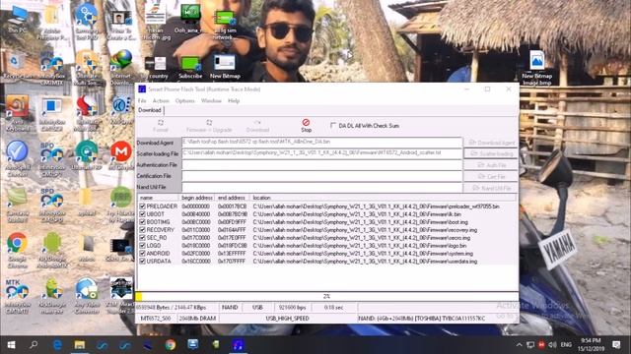Click the Nand Util File field

coord(322,187)
